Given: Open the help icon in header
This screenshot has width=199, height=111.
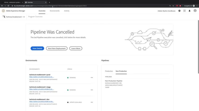Looking at the screenshot, I should coord(179,11).
